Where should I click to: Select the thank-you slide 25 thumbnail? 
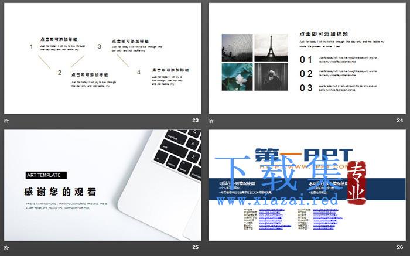(102, 185)
